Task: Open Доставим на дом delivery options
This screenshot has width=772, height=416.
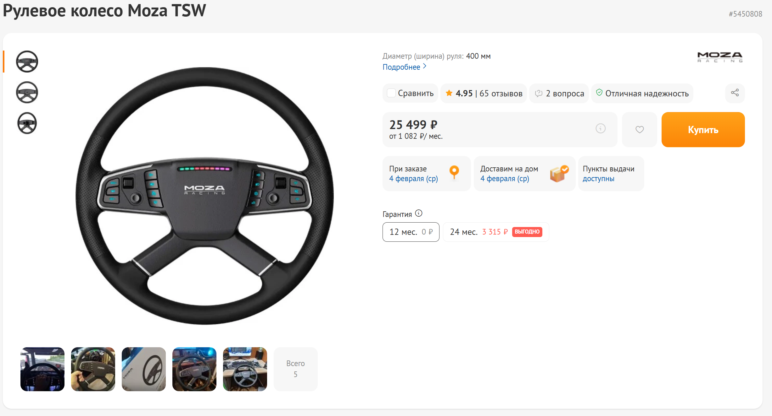Action: (524, 174)
